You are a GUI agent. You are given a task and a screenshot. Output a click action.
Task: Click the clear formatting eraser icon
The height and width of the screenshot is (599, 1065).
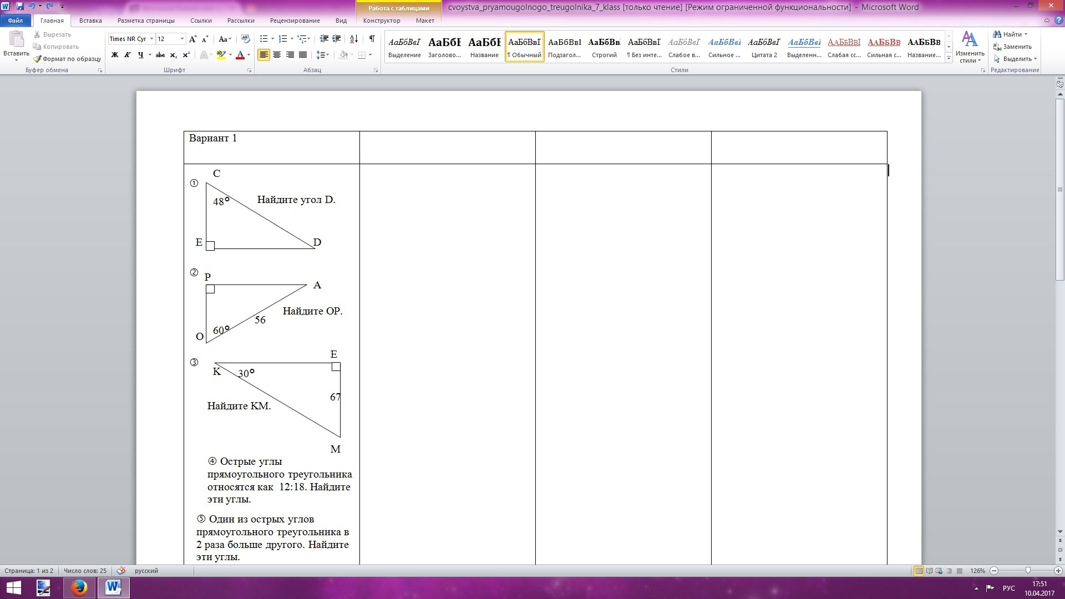(x=246, y=39)
